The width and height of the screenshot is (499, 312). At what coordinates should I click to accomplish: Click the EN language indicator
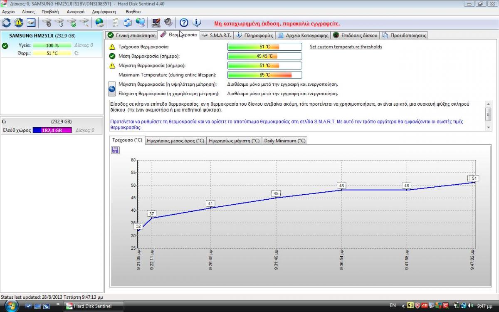[393, 306]
